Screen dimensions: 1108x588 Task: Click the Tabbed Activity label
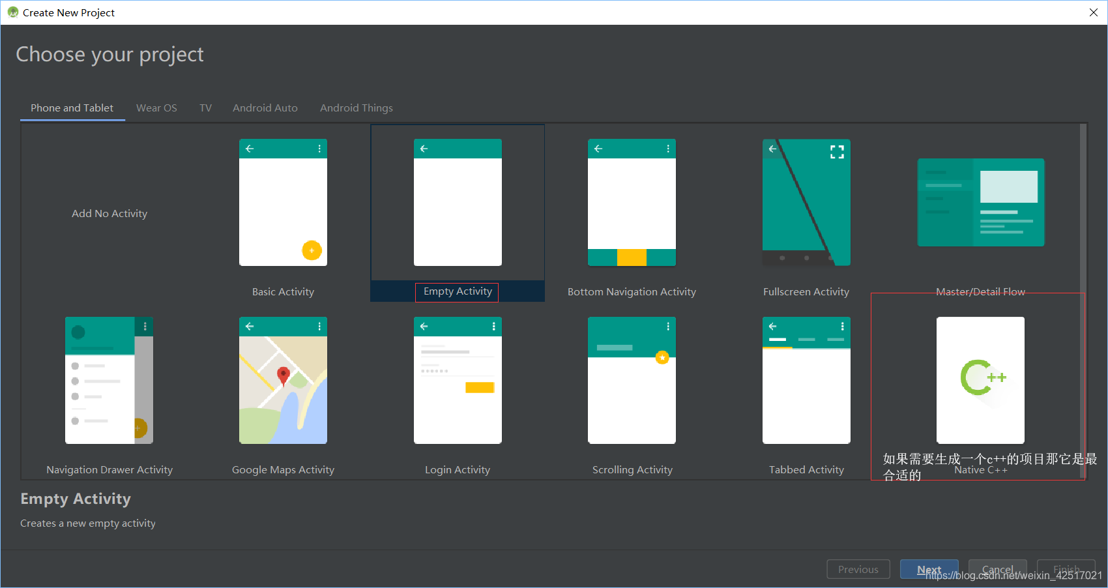[x=806, y=470]
